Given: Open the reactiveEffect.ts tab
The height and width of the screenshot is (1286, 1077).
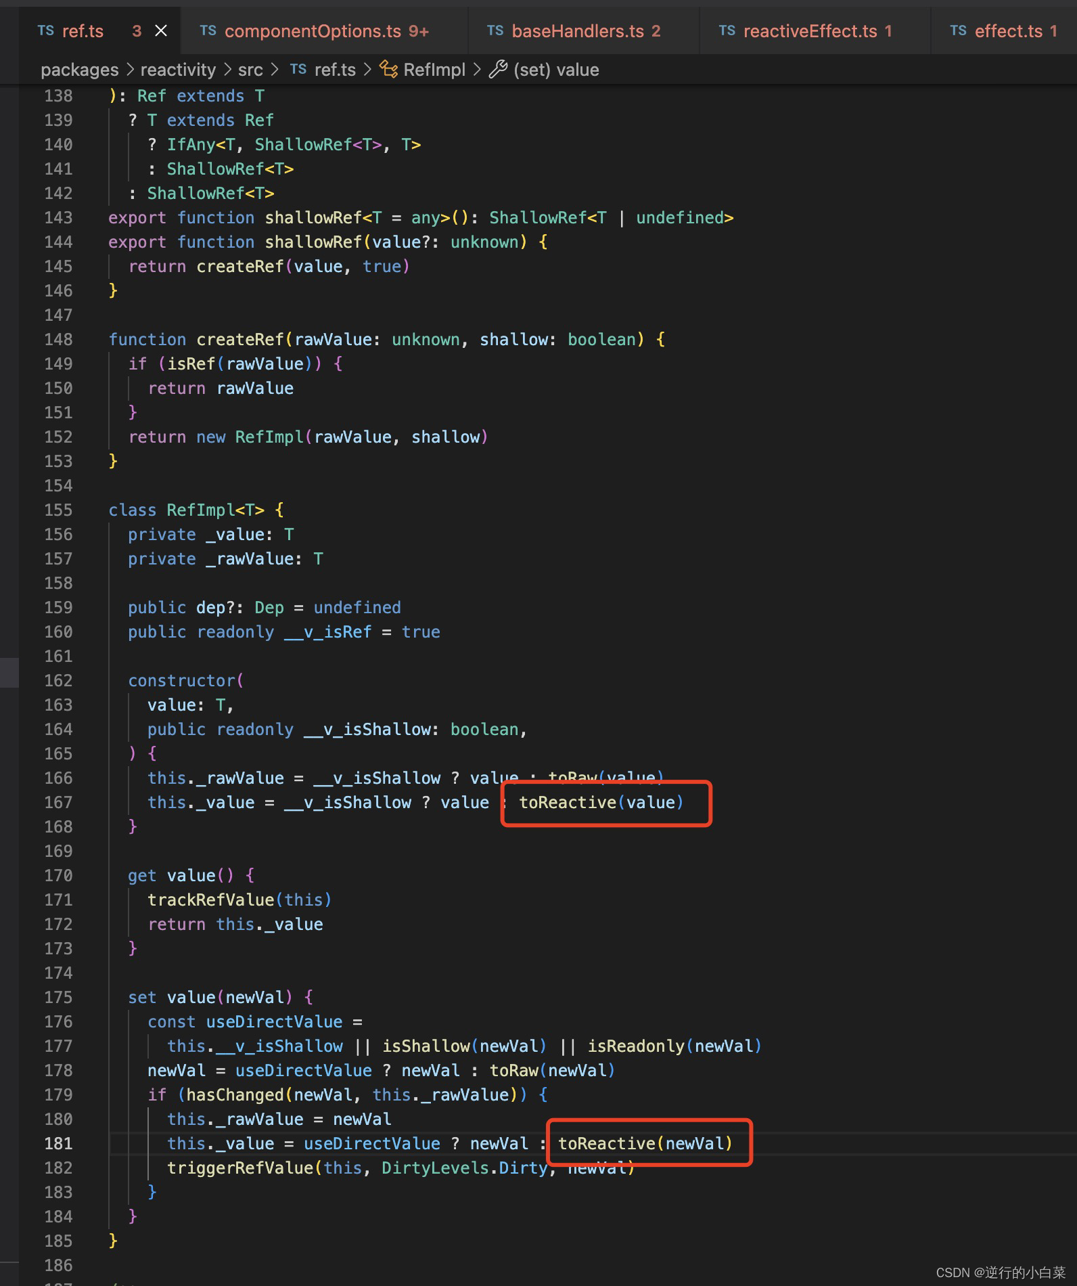Looking at the screenshot, I should click(815, 31).
